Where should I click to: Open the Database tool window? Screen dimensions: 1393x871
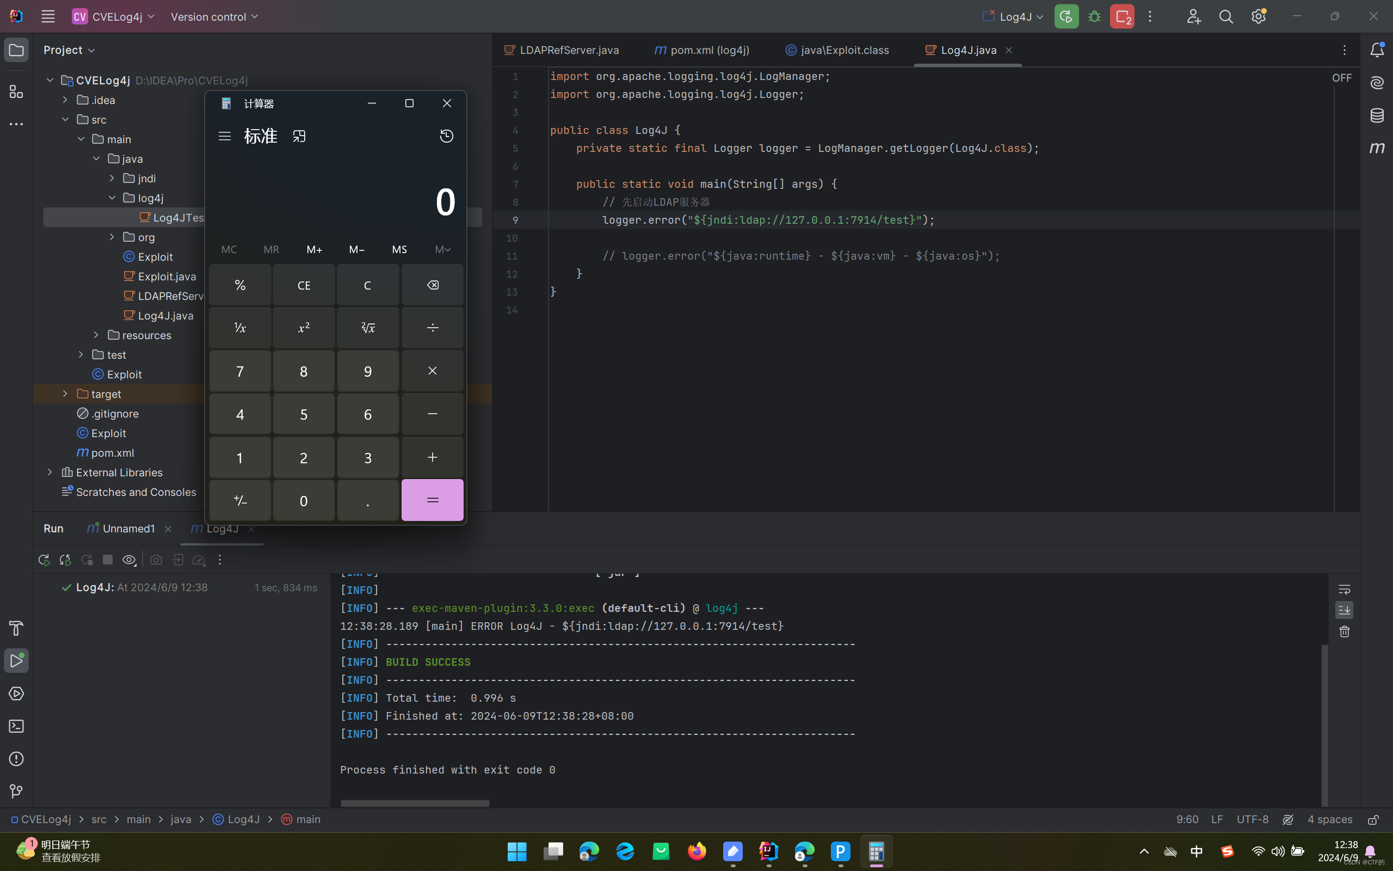pos(1377,115)
